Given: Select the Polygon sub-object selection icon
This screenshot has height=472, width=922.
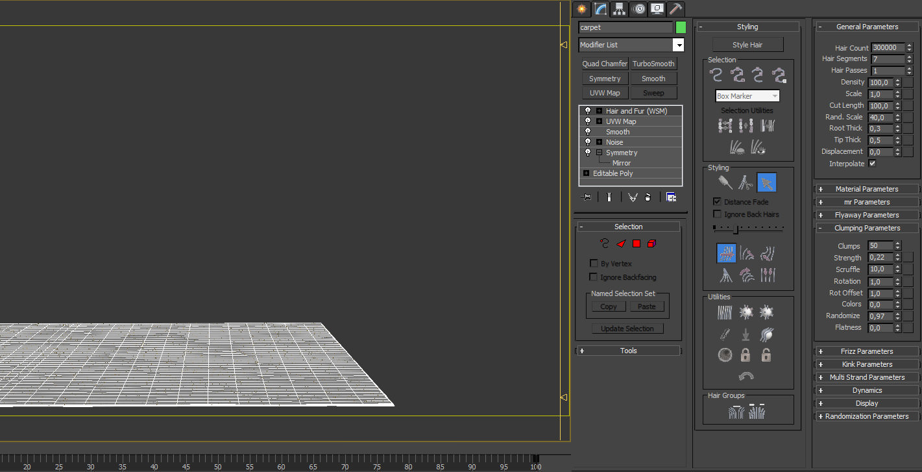Looking at the screenshot, I should 637,243.
